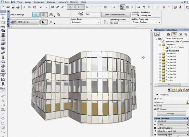Click the Navigator horizontal scrollbar

pyautogui.click(x=171, y=85)
